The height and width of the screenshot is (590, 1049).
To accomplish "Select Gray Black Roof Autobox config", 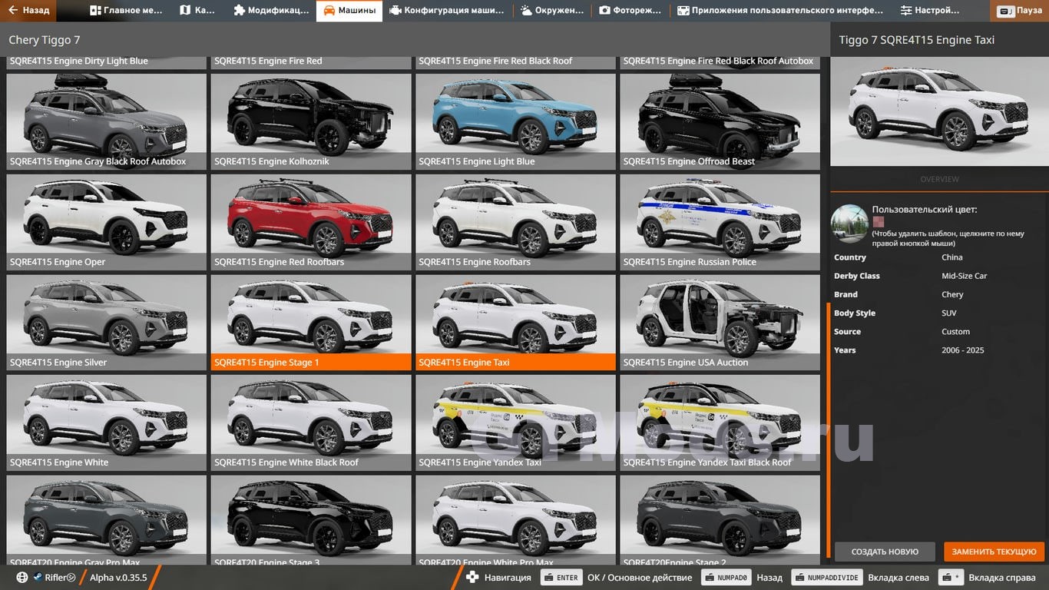I will coord(107,121).
